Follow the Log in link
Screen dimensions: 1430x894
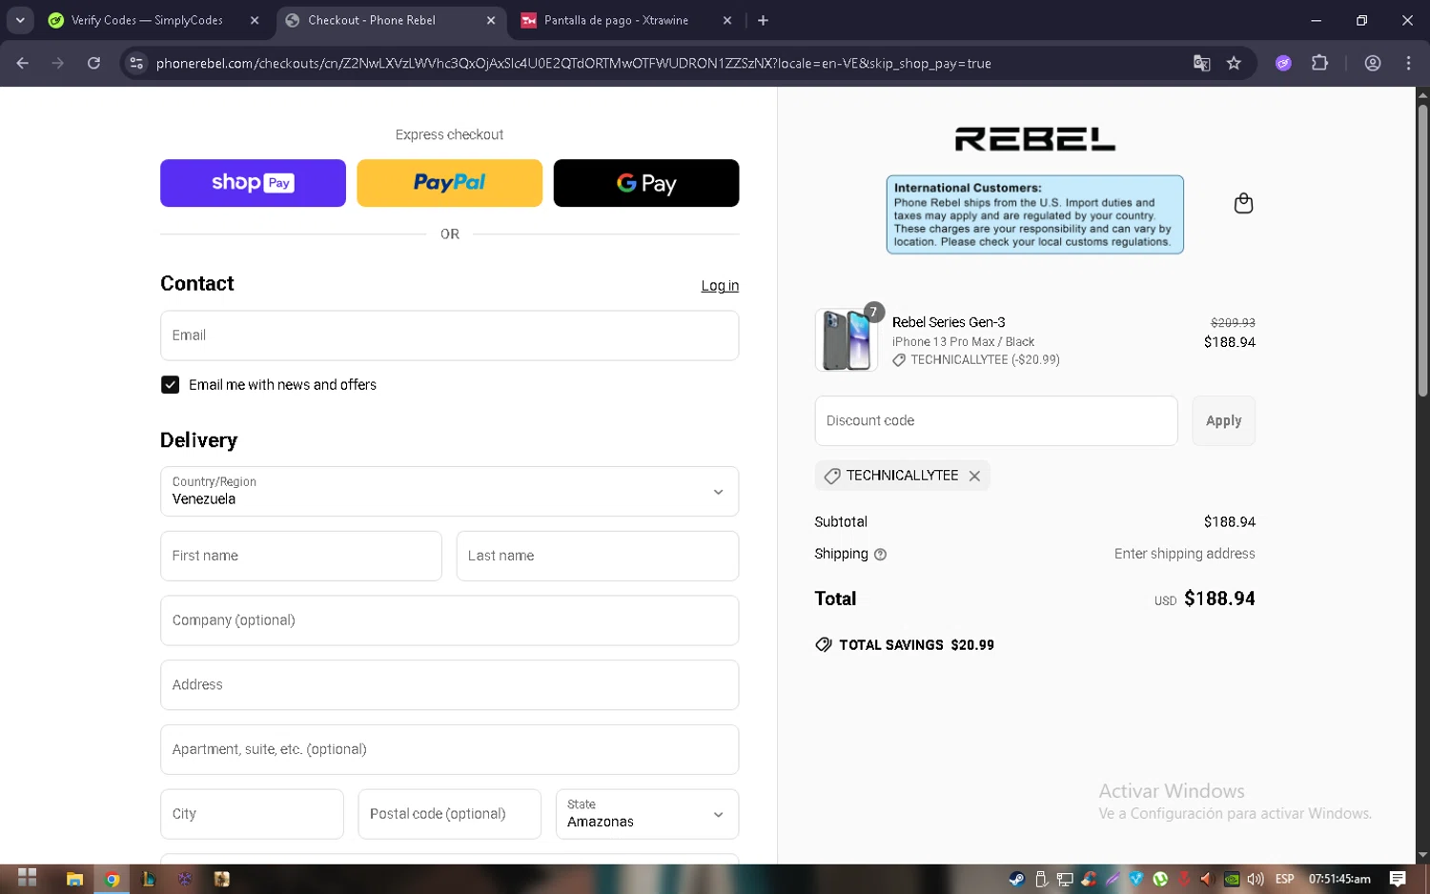tap(720, 286)
